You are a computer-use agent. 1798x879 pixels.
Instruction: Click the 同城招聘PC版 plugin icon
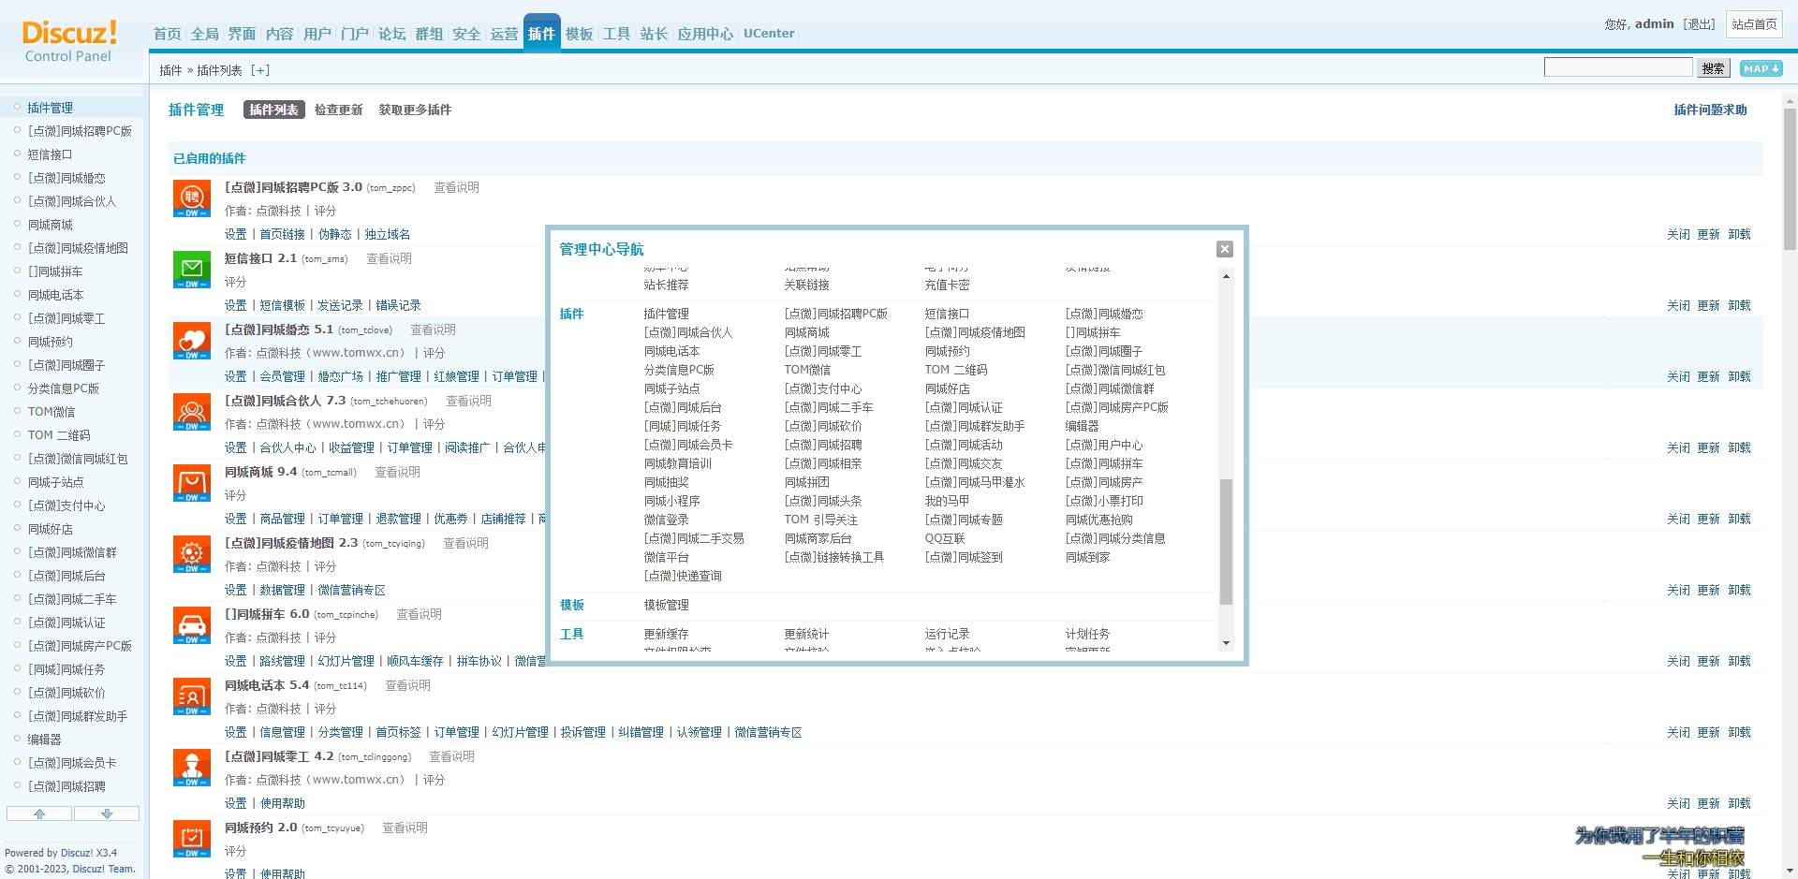(192, 198)
